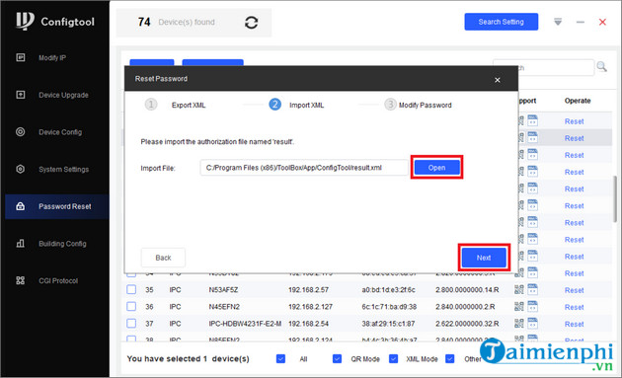The width and height of the screenshot is (622, 378).
Task: Click the QR code icon for row 37
Action: (519, 324)
